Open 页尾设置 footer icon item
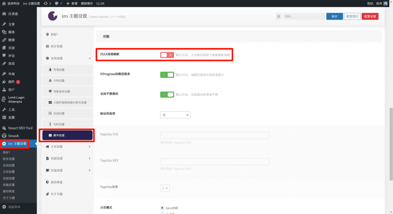This screenshot has height=214, width=393. coord(50,113)
